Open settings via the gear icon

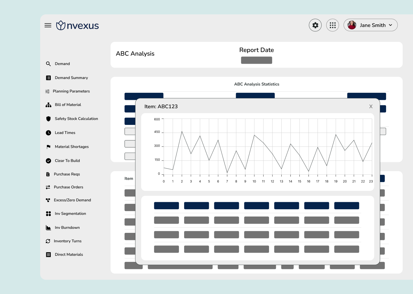315,25
